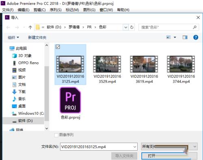Click the sidebar vertical scrollbar thumb
This screenshot has width=203, height=160.
click(x=47, y=94)
